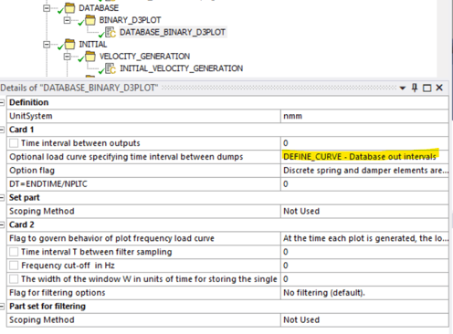Click the VELOCITY_GENERATION folder icon
The image size is (453, 334).
tap(90, 57)
